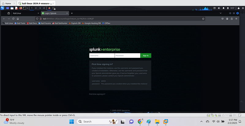Open the terminal emulator in Kali panel
Screen dimensions: 245x126
[25, 8]
